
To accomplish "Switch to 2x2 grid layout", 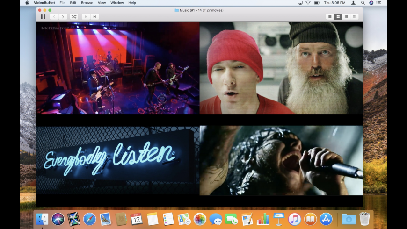I will pos(338,17).
